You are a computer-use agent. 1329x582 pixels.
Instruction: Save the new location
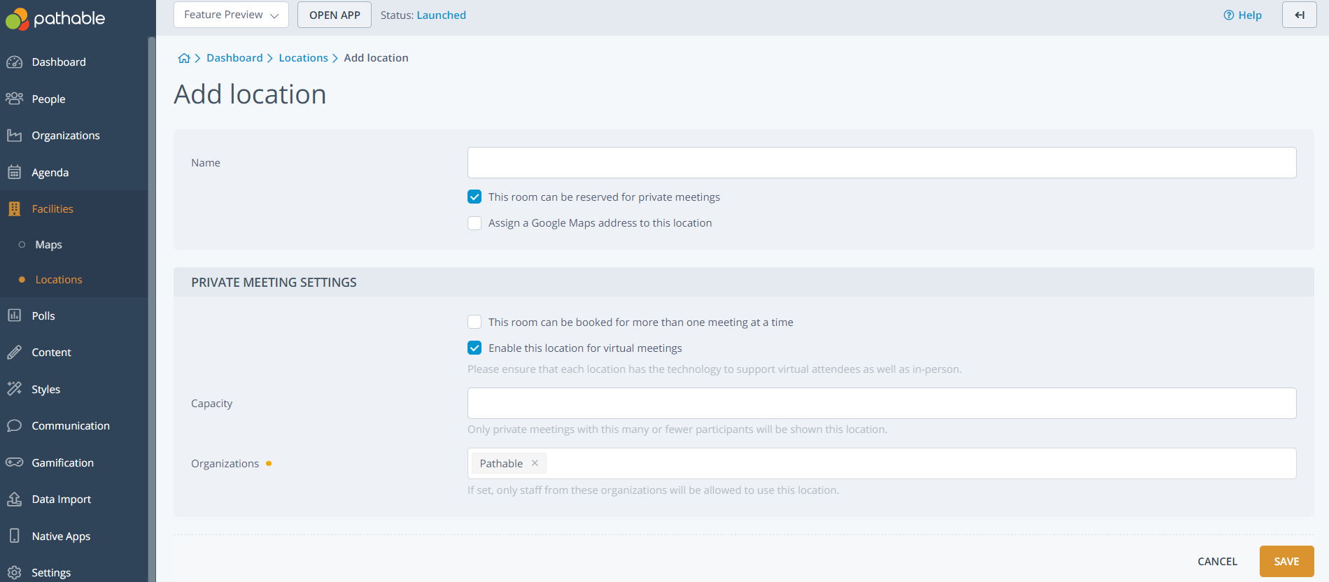pos(1286,561)
